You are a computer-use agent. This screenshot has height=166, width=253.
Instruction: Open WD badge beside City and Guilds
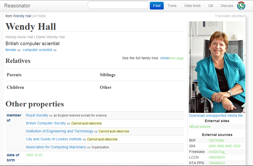pos(84,140)
